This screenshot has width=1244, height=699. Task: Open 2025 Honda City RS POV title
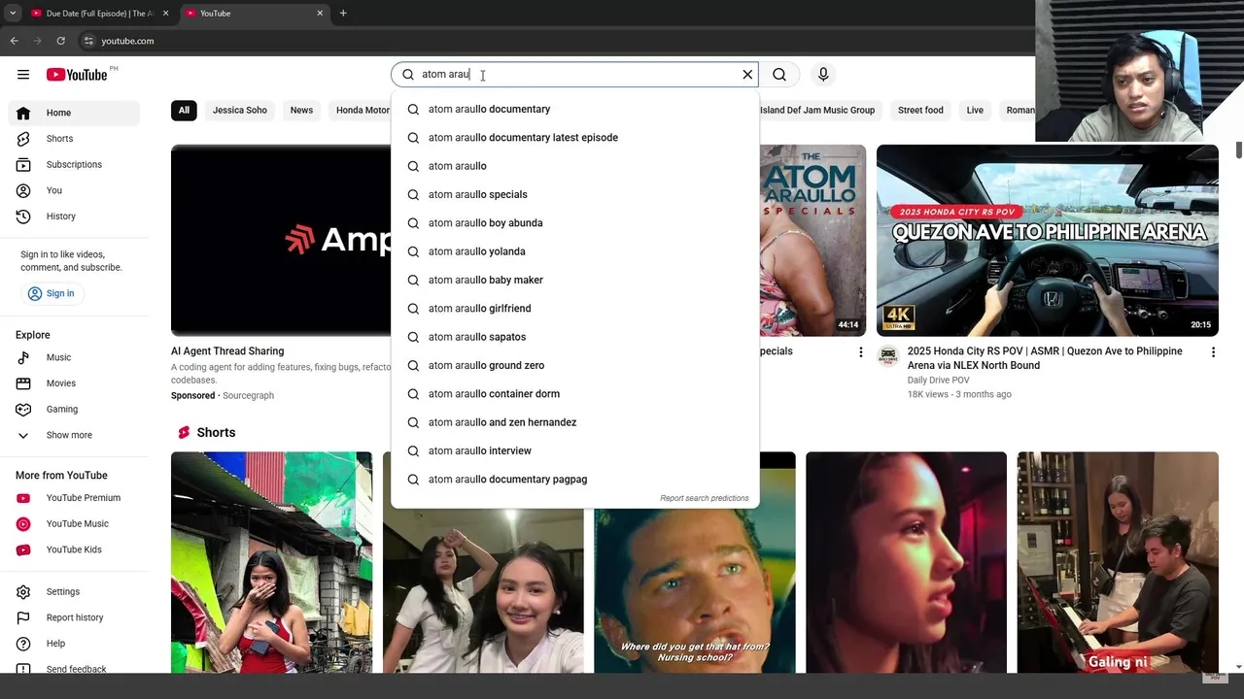1045,358
